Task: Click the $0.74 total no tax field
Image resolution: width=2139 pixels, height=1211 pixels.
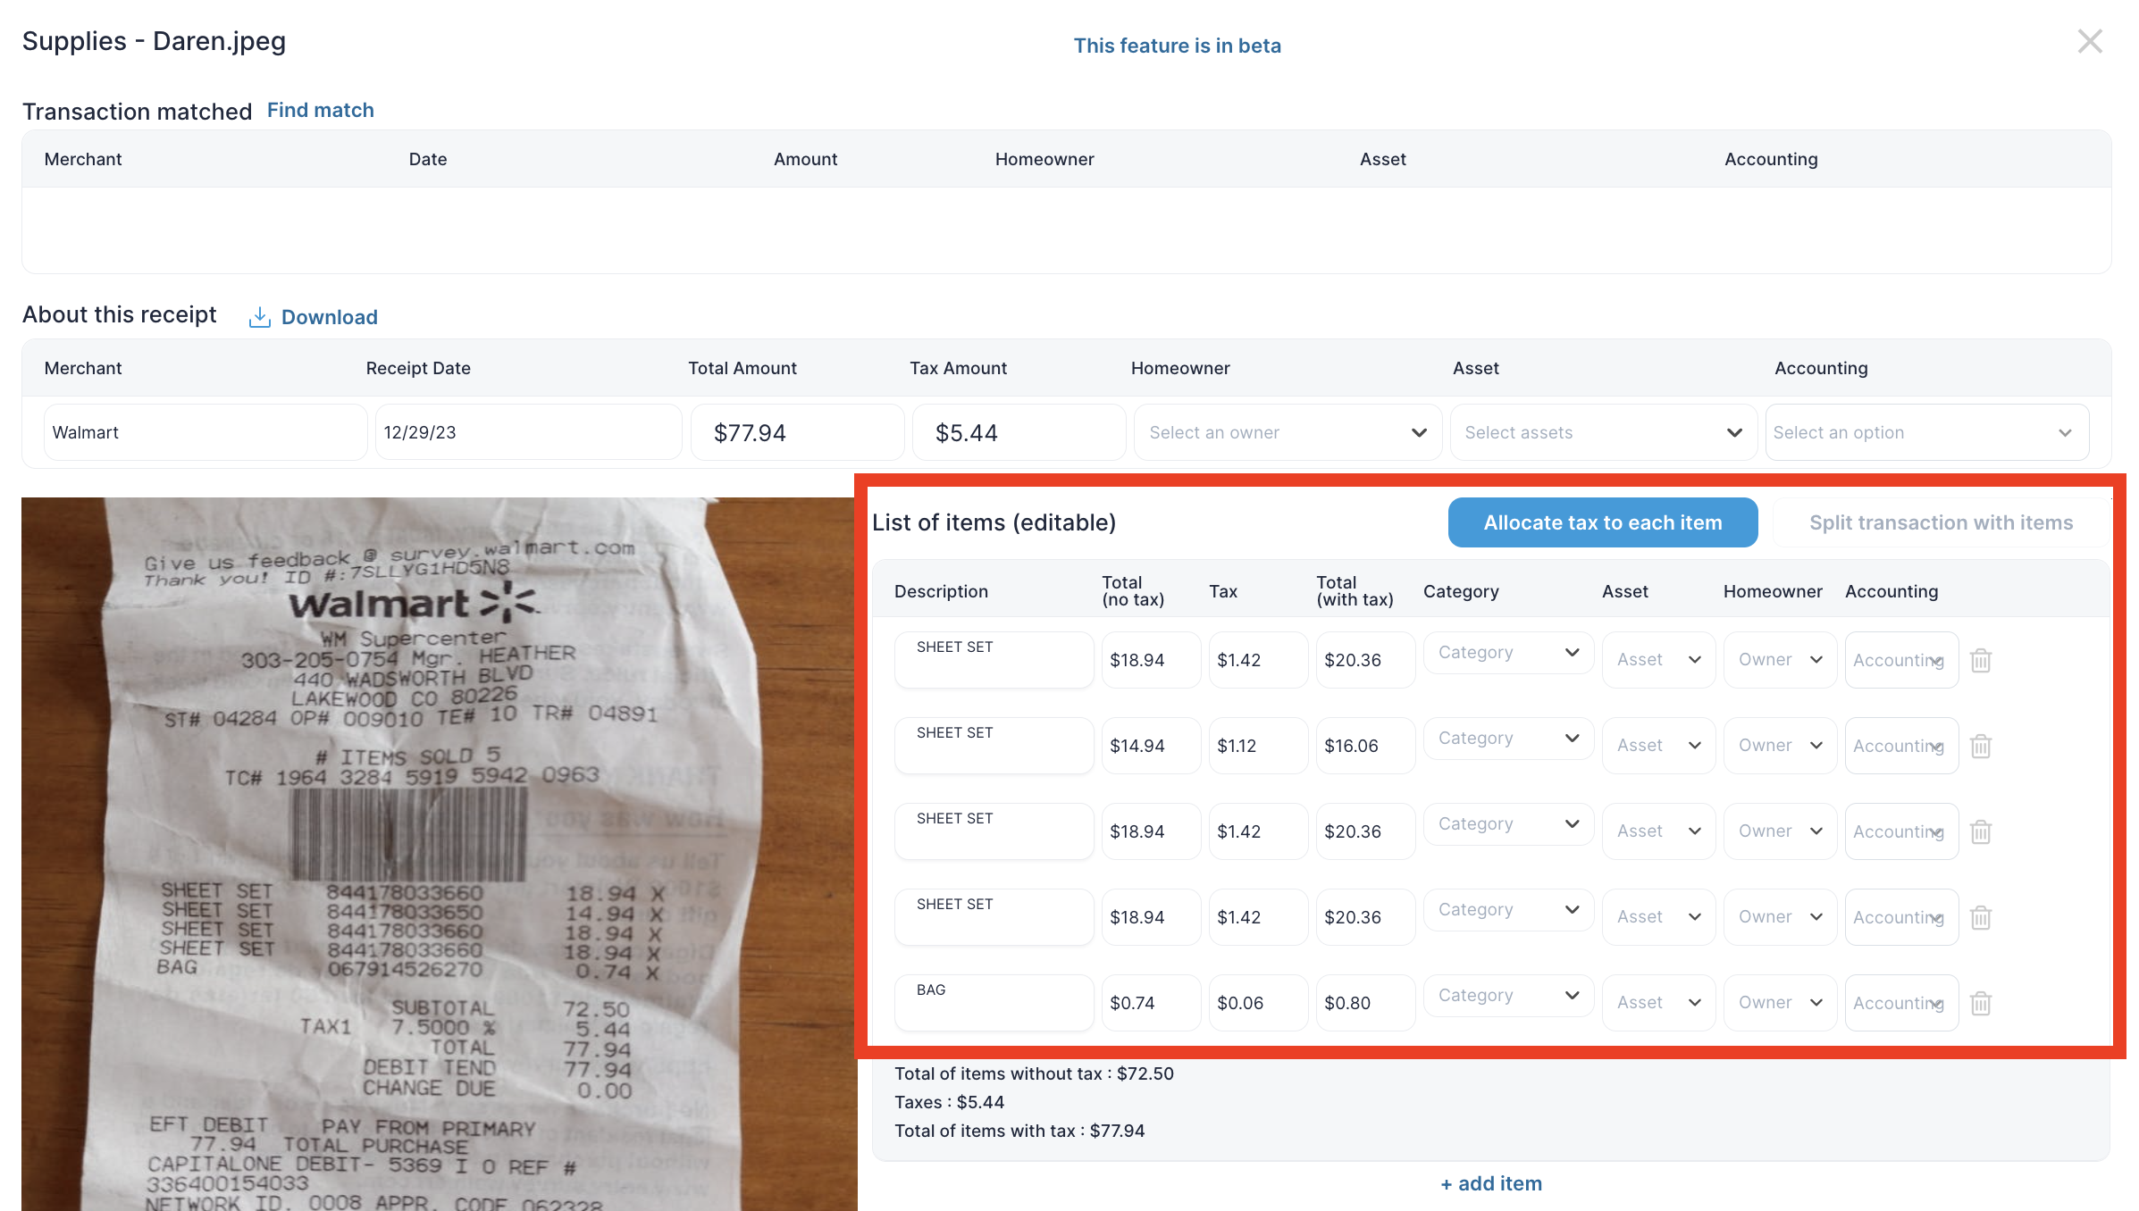Action: click(x=1151, y=1003)
